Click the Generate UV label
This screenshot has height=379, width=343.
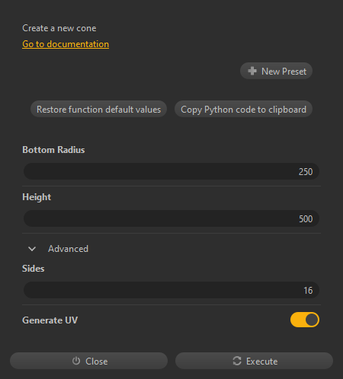pos(50,320)
